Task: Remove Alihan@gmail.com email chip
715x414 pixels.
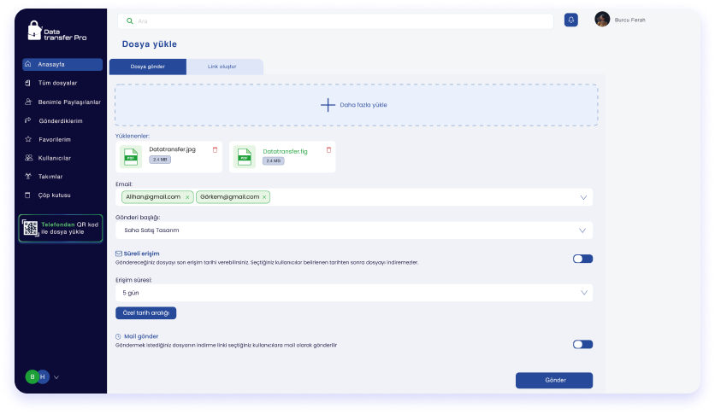Action: point(187,197)
